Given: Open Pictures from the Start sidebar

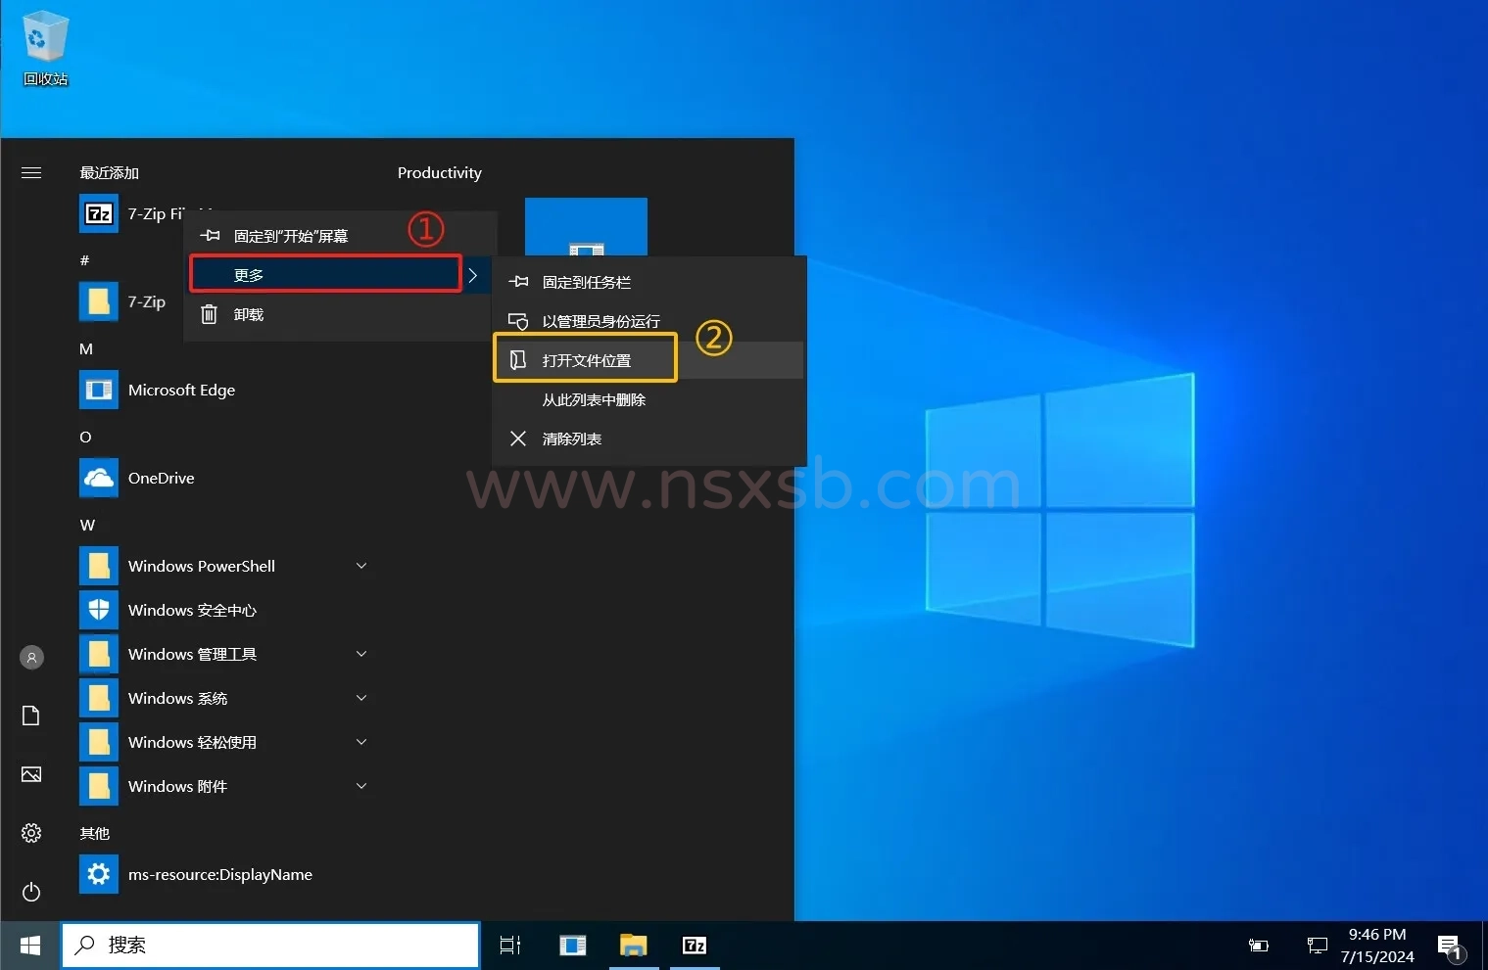Looking at the screenshot, I should [31, 774].
